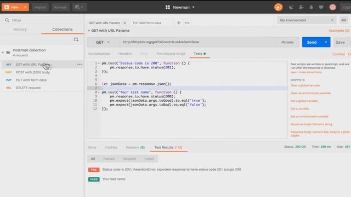
Task: Filter test results by Passed
Action: click(x=109, y=159)
